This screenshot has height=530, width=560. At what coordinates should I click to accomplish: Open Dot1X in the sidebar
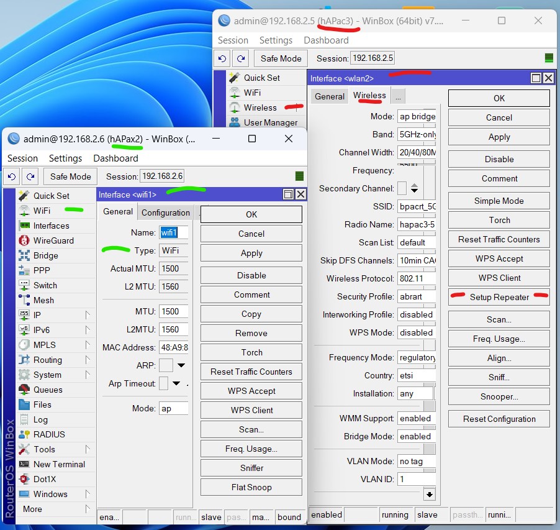pyautogui.click(x=45, y=479)
